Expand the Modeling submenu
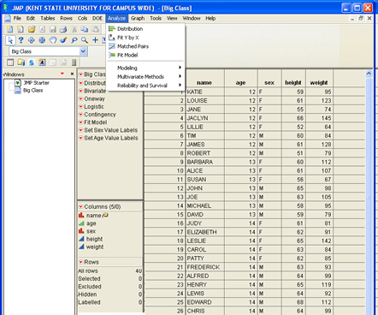The height and width of the screenshot is (315, 378). pos(146,68)
